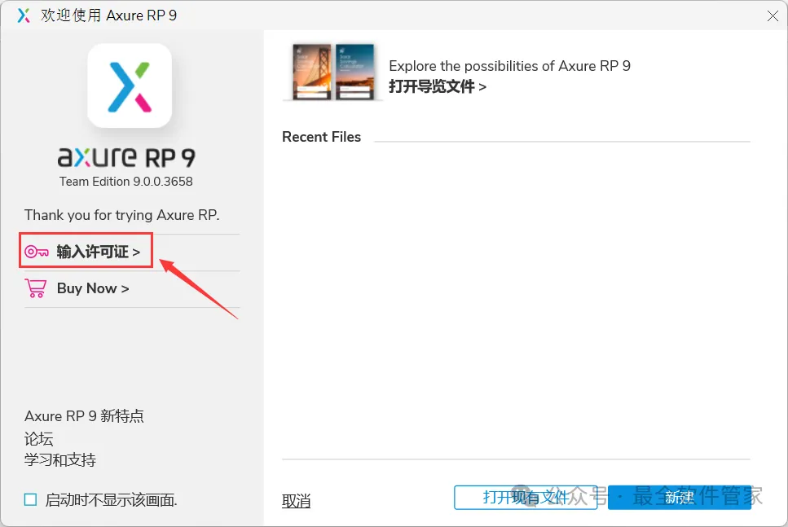Open the bridge tour file thumbnail

point(312,72)
